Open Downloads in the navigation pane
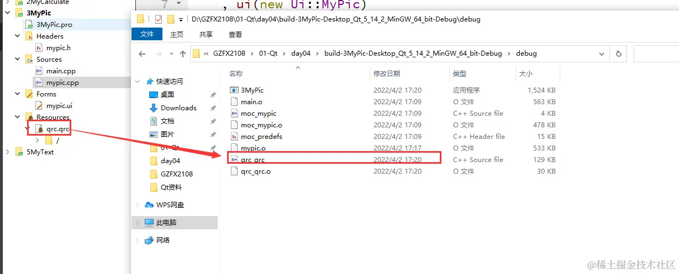Screen dimensions: 679x274 (x=178, y=108)
